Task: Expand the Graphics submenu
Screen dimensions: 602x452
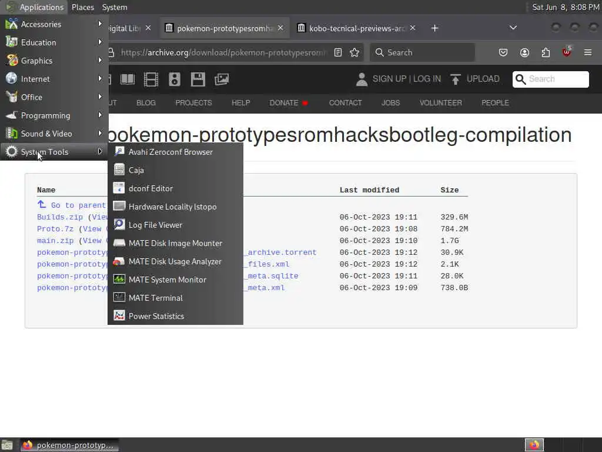Action: (54, 61)
